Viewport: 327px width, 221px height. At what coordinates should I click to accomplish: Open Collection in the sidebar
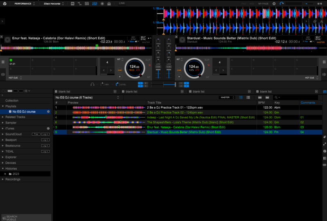point(12,101)
